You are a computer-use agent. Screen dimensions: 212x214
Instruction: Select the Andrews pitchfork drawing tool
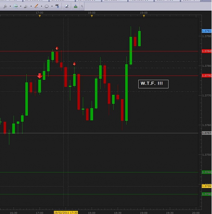click(5, 6)
